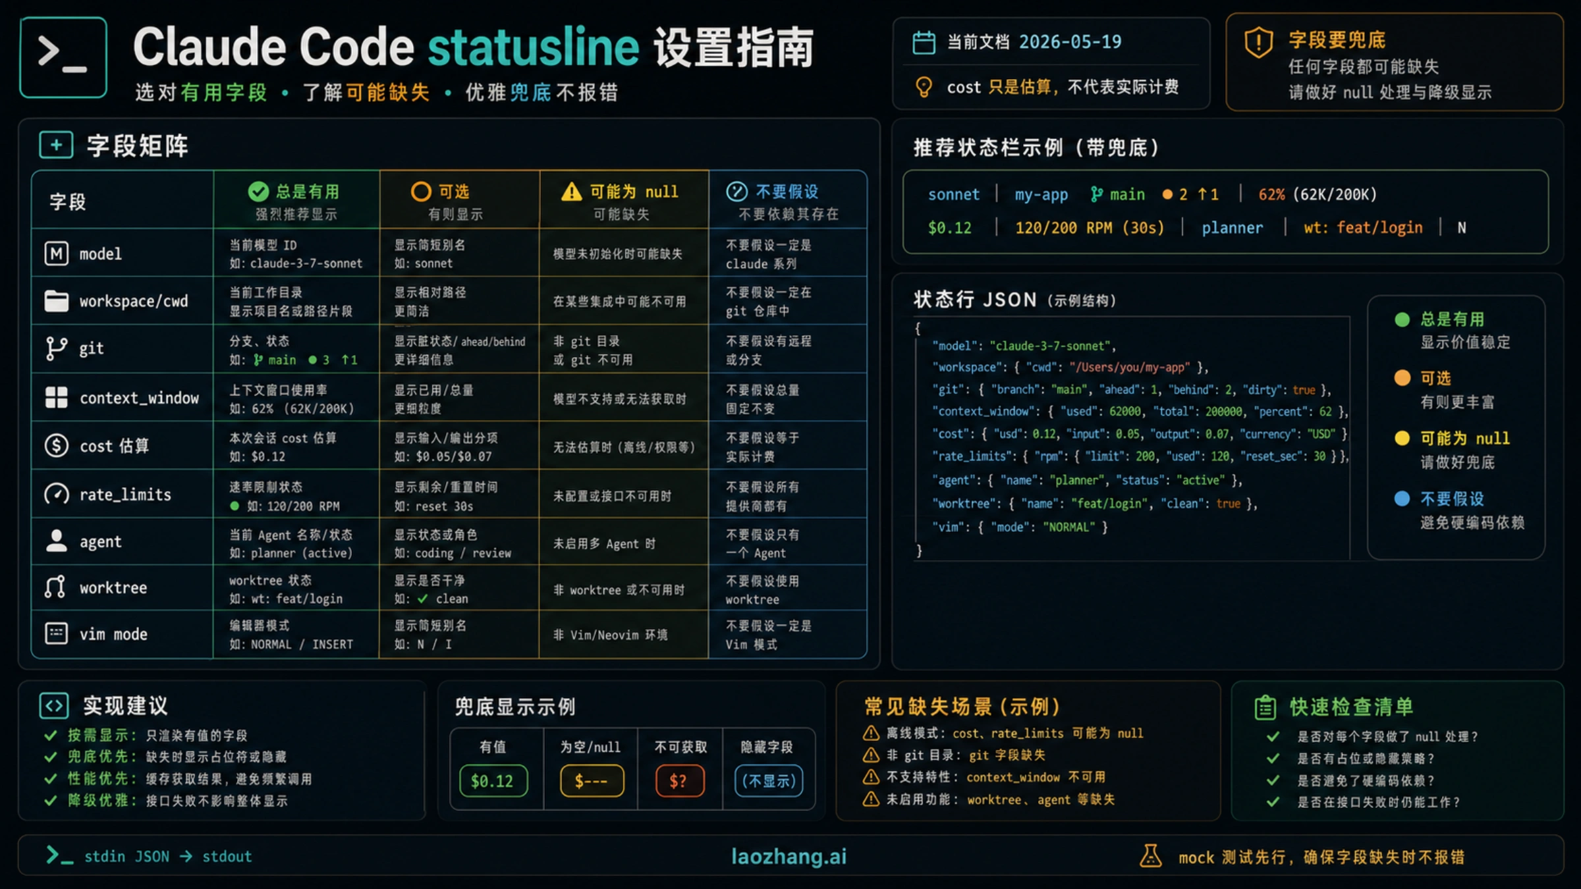1581x889 pixels.
Task: Click the check beside 是否避免了硬编码依赖
Action: (1273, 780)
